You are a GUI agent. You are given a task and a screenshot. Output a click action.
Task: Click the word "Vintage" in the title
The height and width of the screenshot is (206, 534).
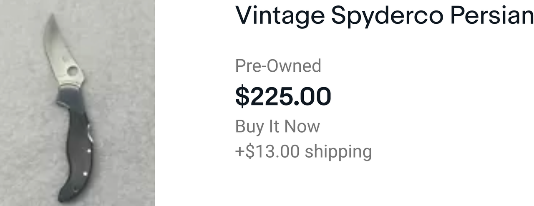click(x=280, y=15)
